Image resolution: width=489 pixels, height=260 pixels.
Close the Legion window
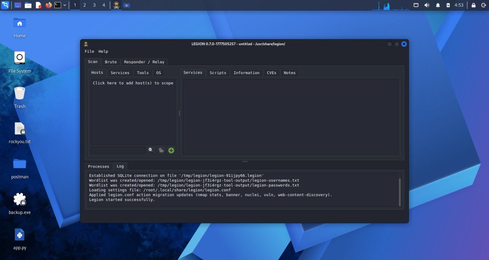[404, 44]
